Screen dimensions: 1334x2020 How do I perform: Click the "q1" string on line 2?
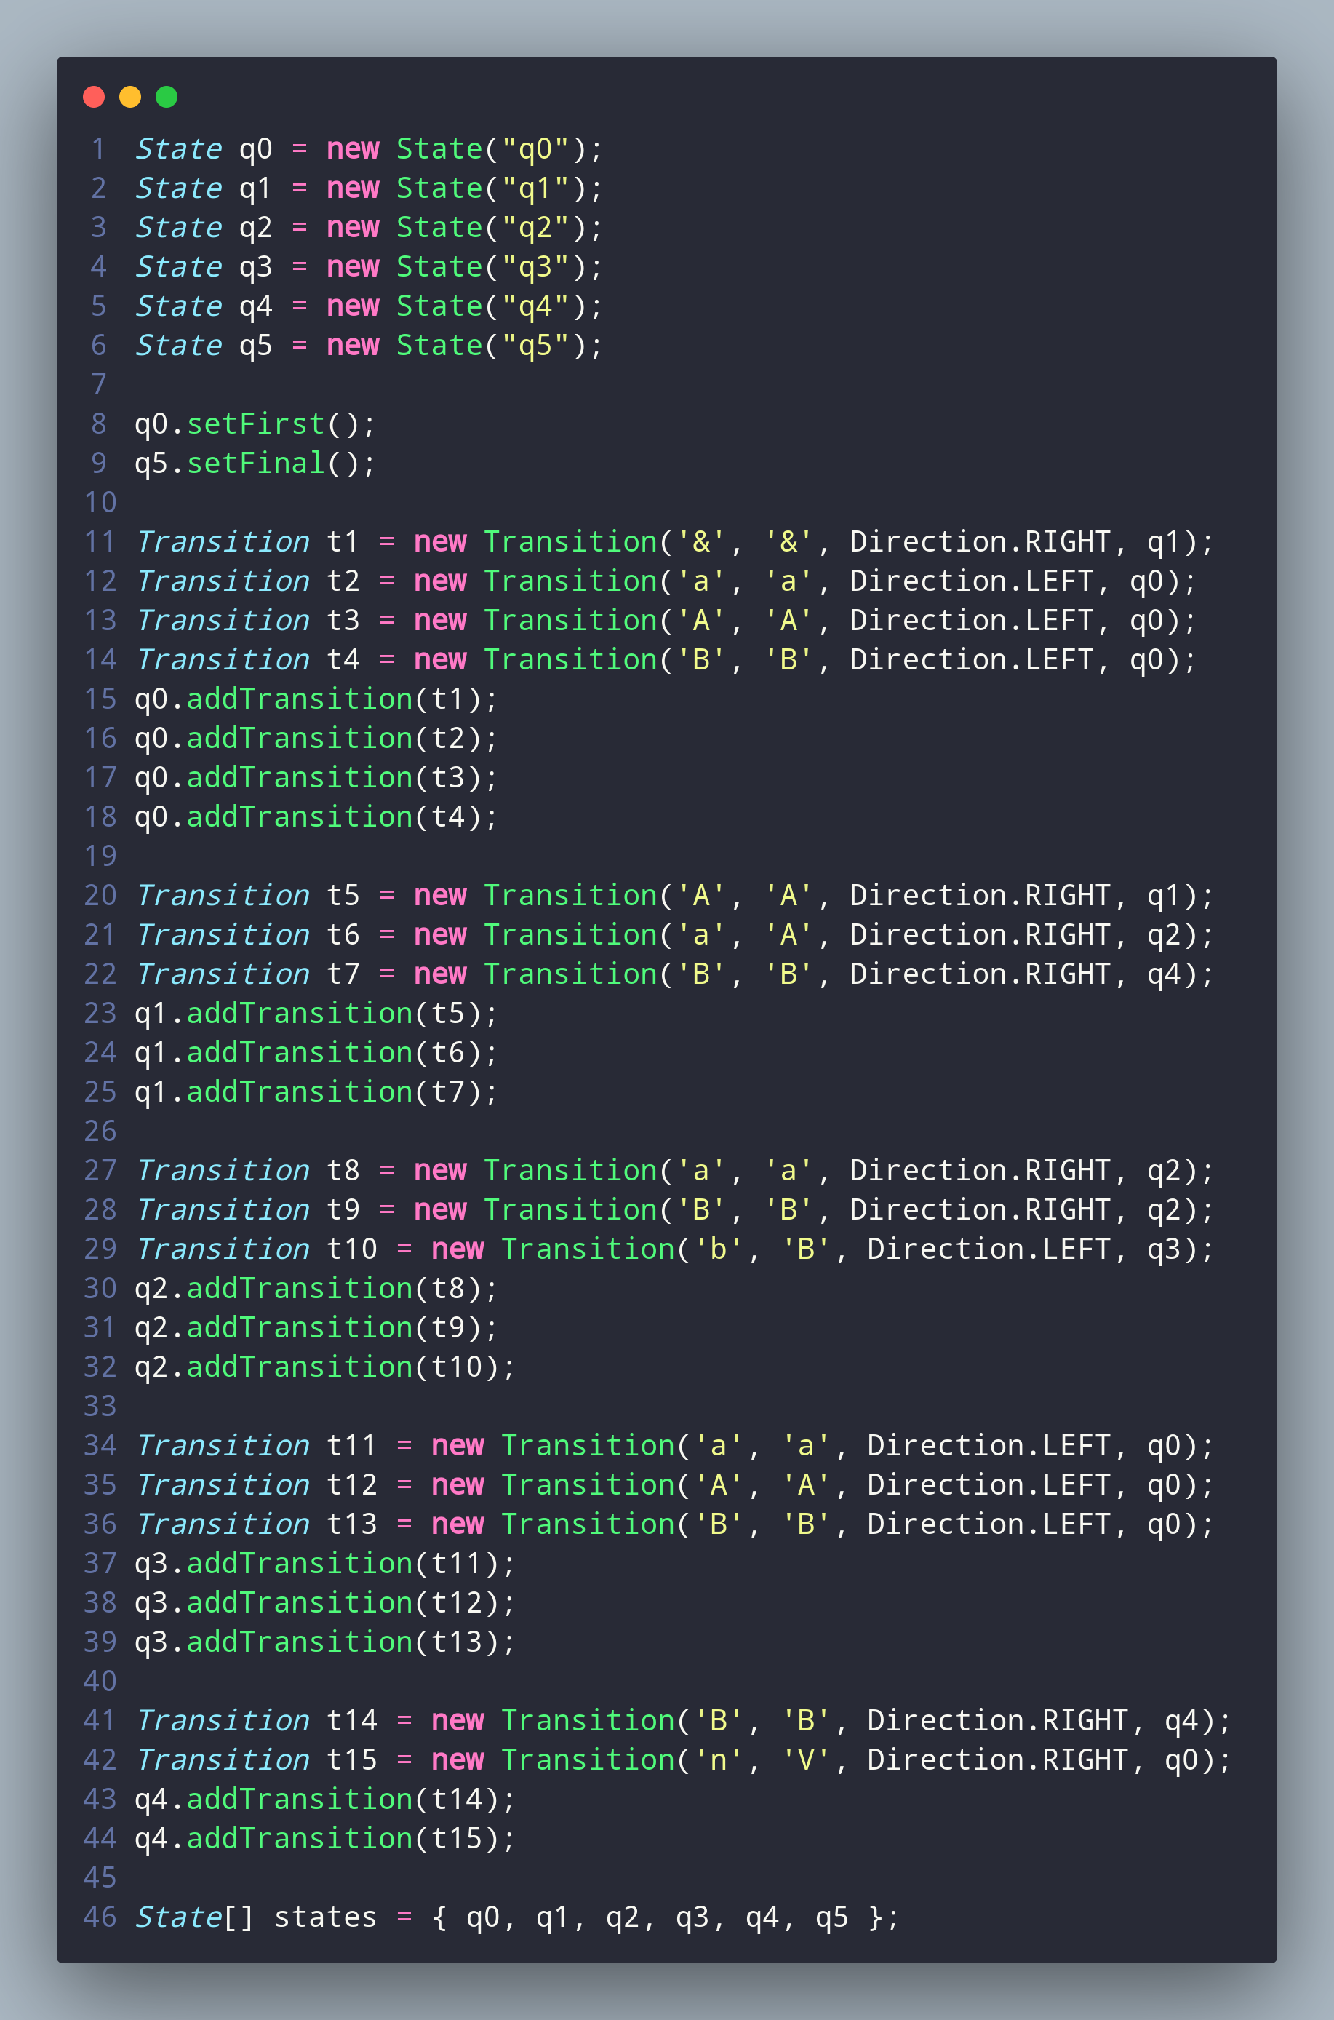[535, 188]
